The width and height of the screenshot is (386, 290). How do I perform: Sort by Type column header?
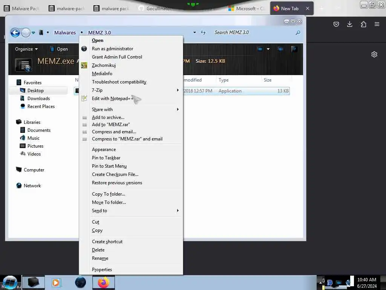224,80
